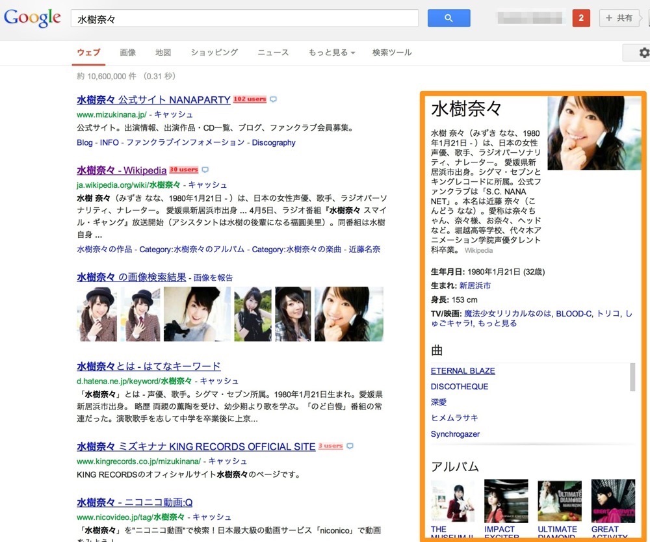
Task: Open 水樹奈々 - Wikipedia result
Action: [x=122, y=170]
